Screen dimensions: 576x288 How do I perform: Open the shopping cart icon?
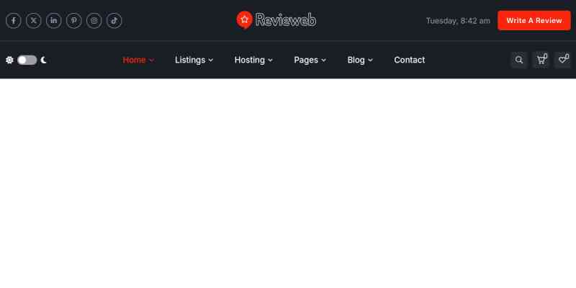pyautogui.click(x=541, y=60)
